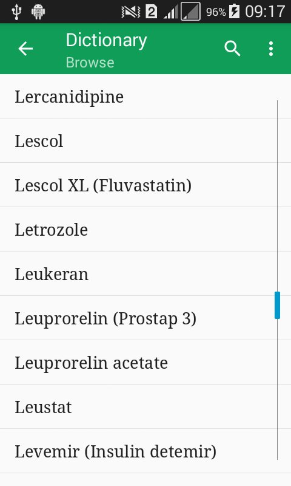Image resolution: width=291 pixels, height=486 pixels.
Task: Tap the vibrate mode status icon
Action: (130, 12)
